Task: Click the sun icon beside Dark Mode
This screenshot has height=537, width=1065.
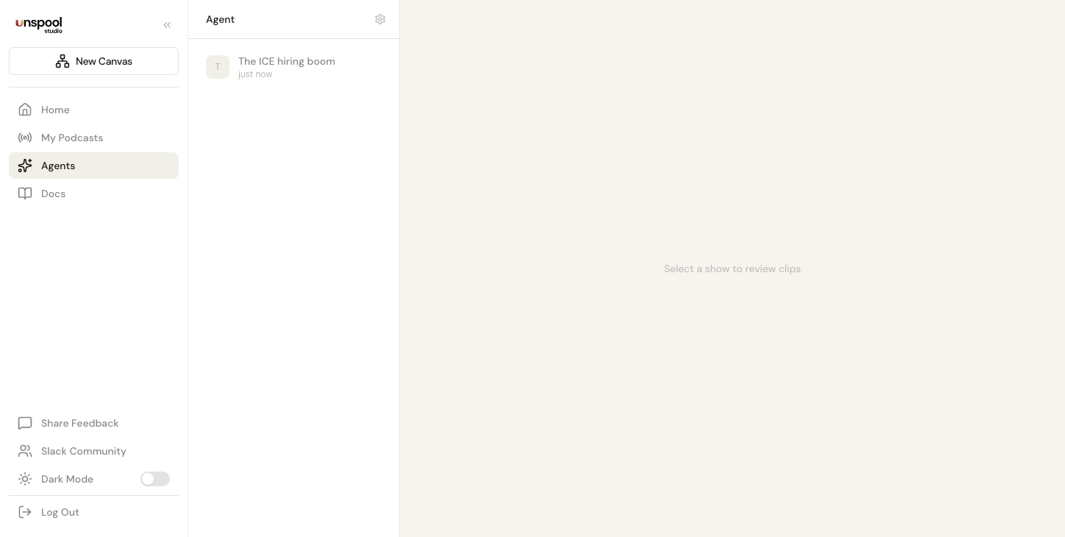Action: tap(25, 479)
